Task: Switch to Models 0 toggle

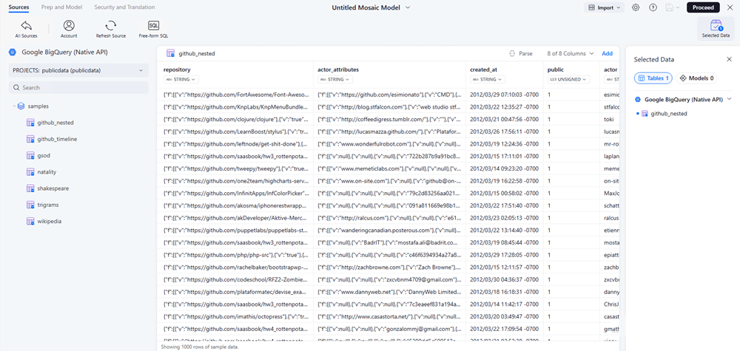Action: click(x=696, y=78)
